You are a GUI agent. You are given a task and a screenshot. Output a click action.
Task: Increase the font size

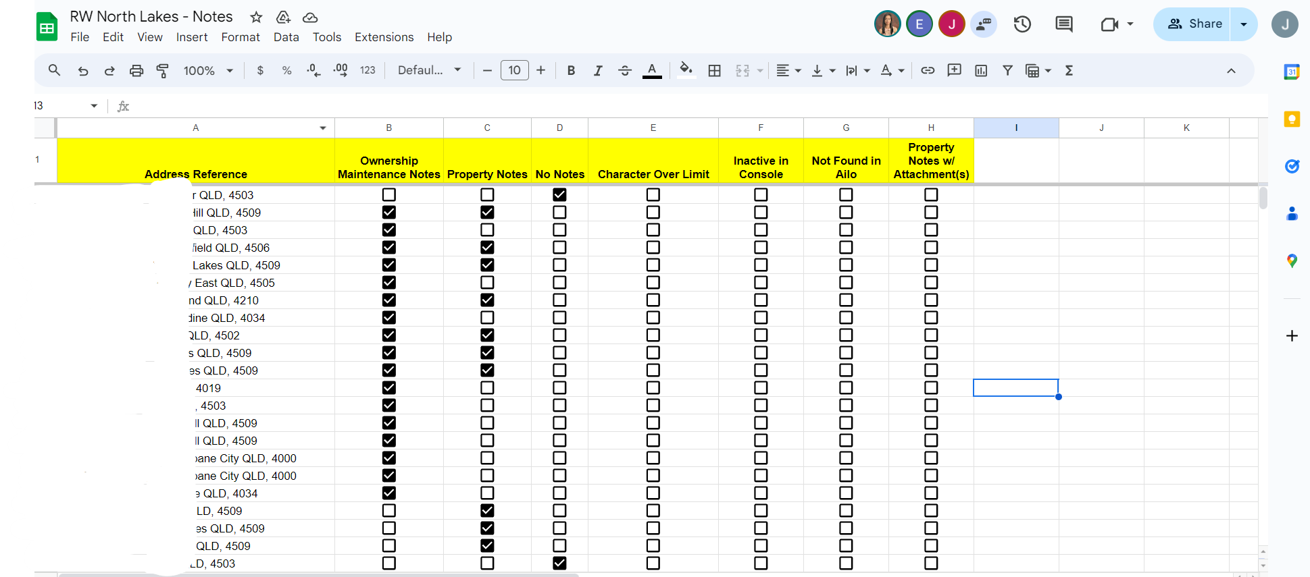540,70
